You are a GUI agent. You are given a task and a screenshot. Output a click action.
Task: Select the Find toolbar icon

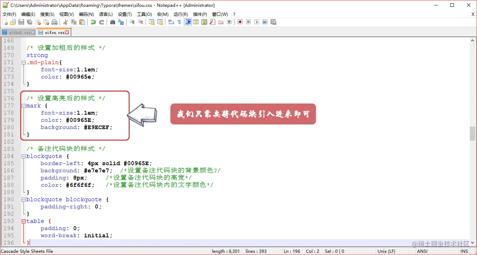112,22
